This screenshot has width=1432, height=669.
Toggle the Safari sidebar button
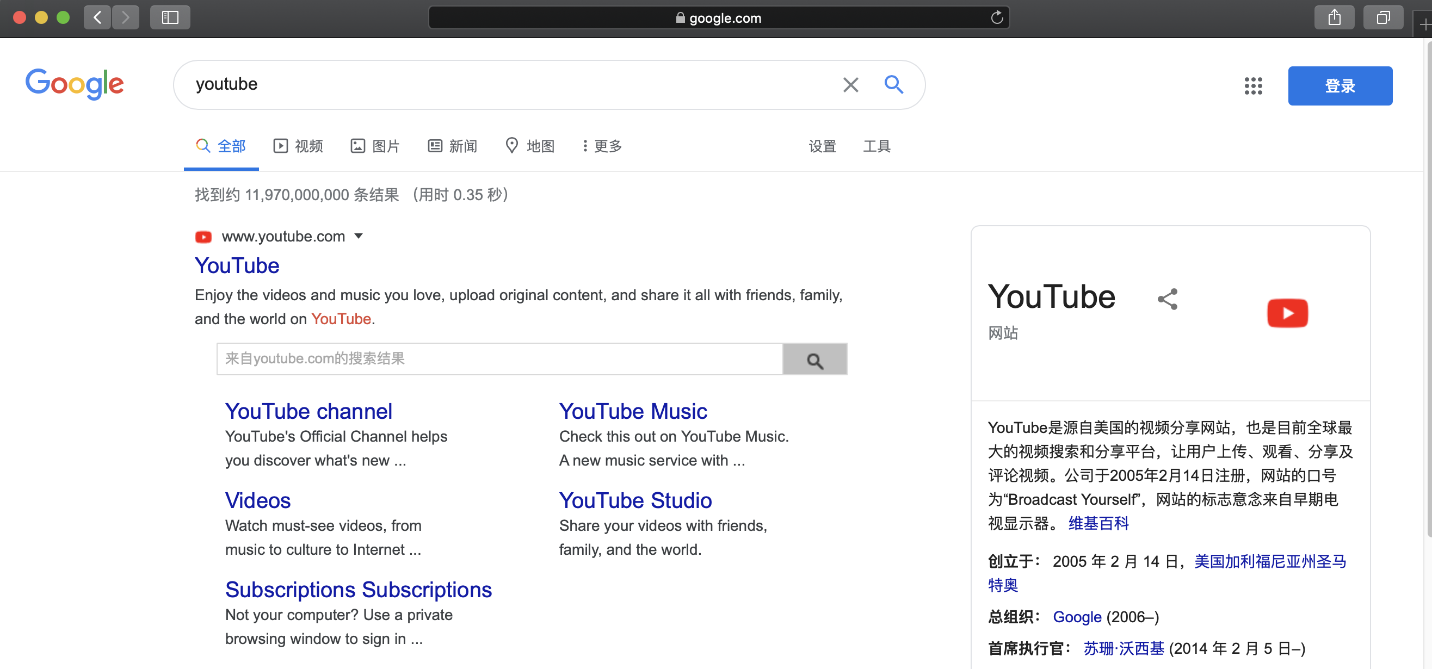tap(170, 18)
